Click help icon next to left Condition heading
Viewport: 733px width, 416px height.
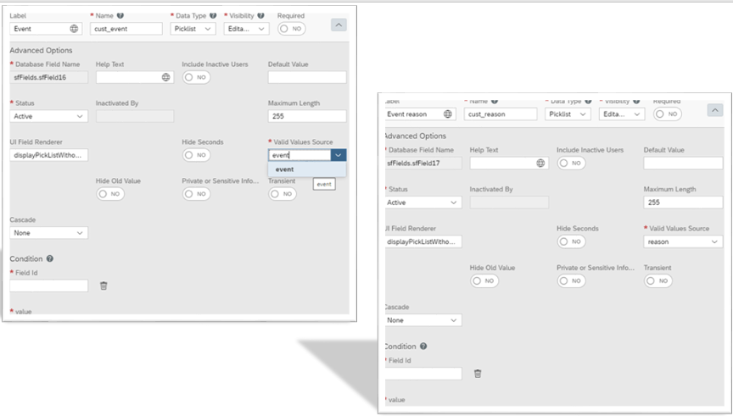point(49,258)
